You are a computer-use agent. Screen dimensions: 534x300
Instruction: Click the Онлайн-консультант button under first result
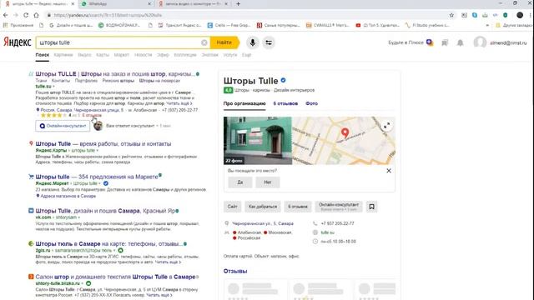tap(63, 126)
